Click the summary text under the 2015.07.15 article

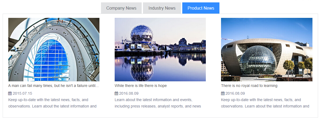click(52, 103)
